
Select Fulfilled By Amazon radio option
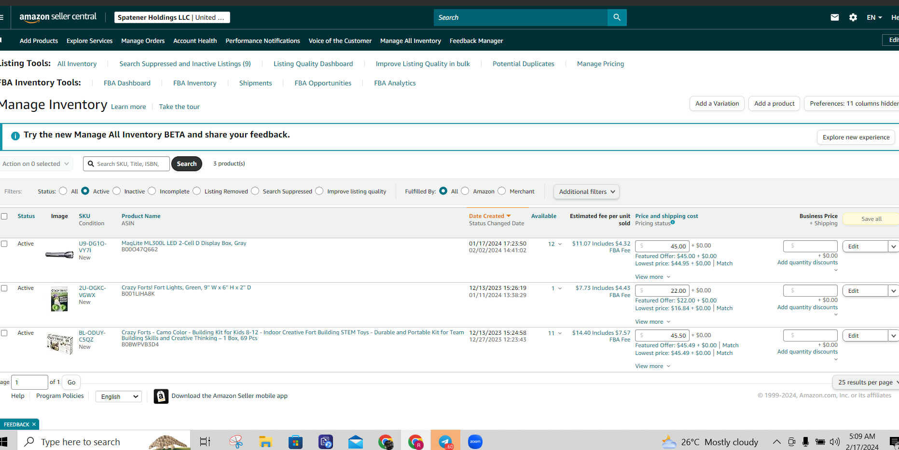click(x=465, y=191)
